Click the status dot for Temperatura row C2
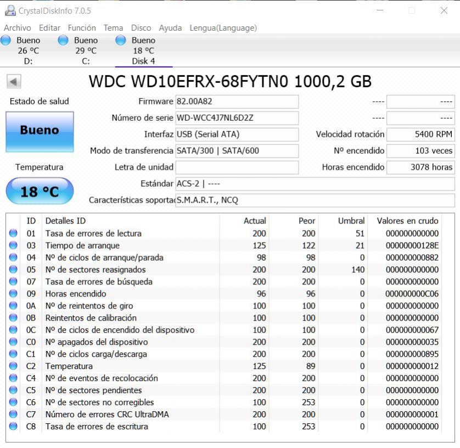This screenshot has height=448, width=460. (13, 366)
